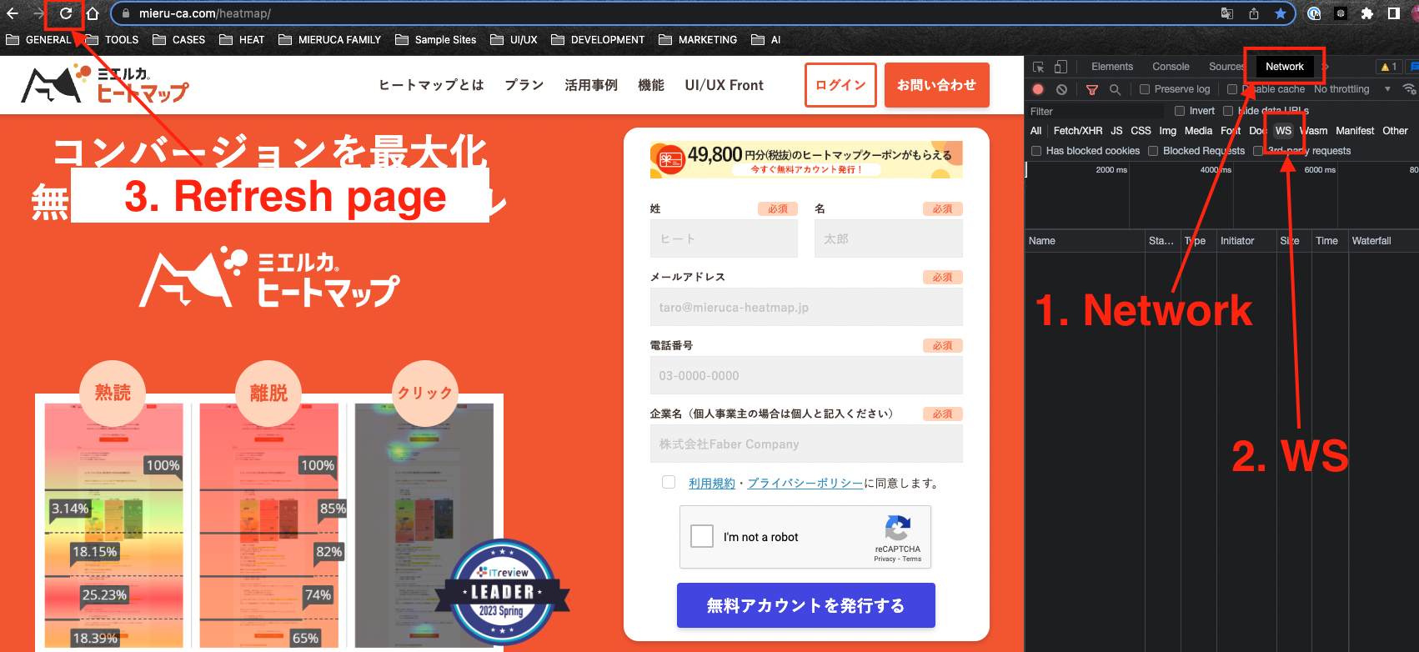Open the DEVELOPMENT bookmarks folder
1419x652 pixels.
coord(598,39)
